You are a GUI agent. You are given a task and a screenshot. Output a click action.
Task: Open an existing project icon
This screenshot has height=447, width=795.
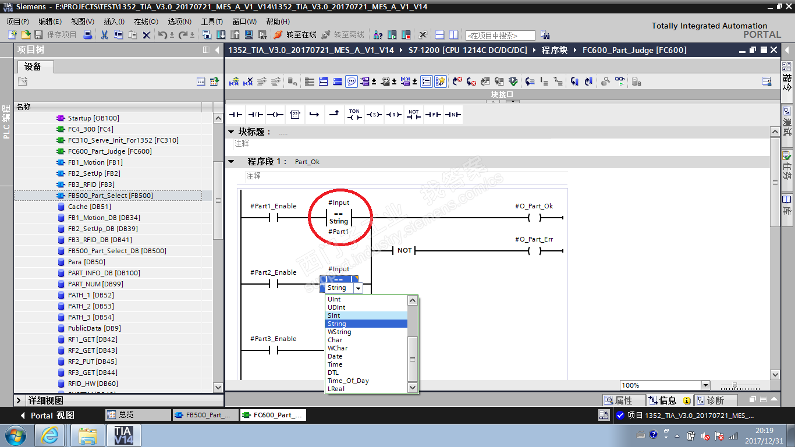(x=26, y=35)
